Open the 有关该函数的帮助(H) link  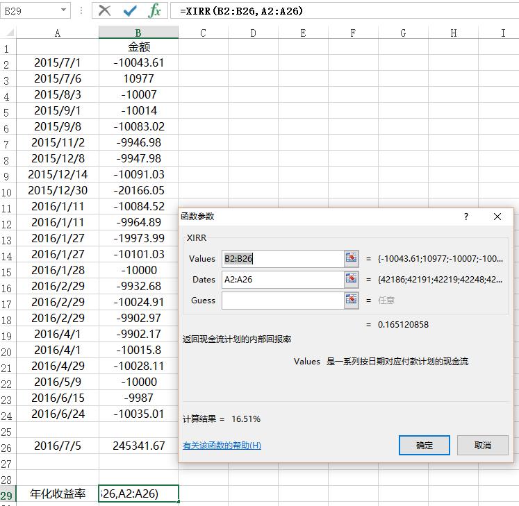point(222,446)
